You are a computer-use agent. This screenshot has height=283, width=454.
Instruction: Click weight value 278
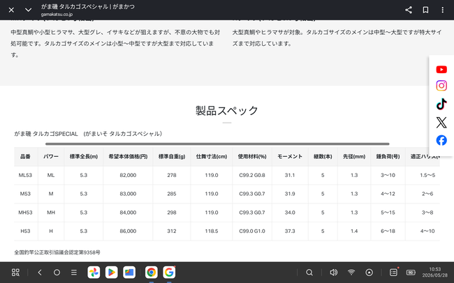coord(172,175)
